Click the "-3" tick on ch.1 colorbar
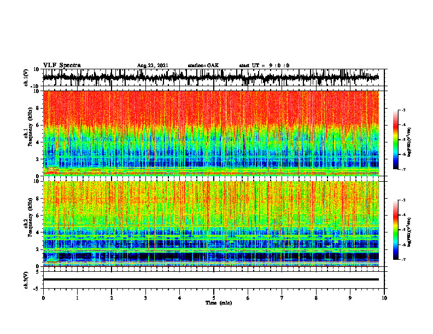 [x=403, y=110]
